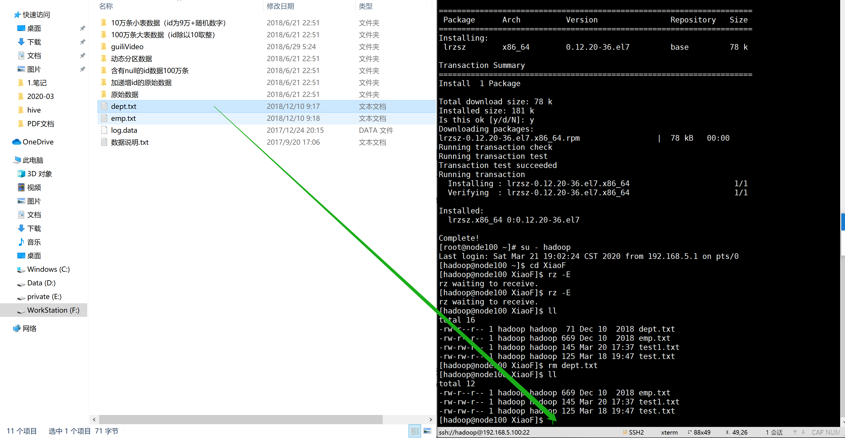Viewport: 845px width, 438px height.
Task: Click the scroll right arrow
Action: [430, 419]
